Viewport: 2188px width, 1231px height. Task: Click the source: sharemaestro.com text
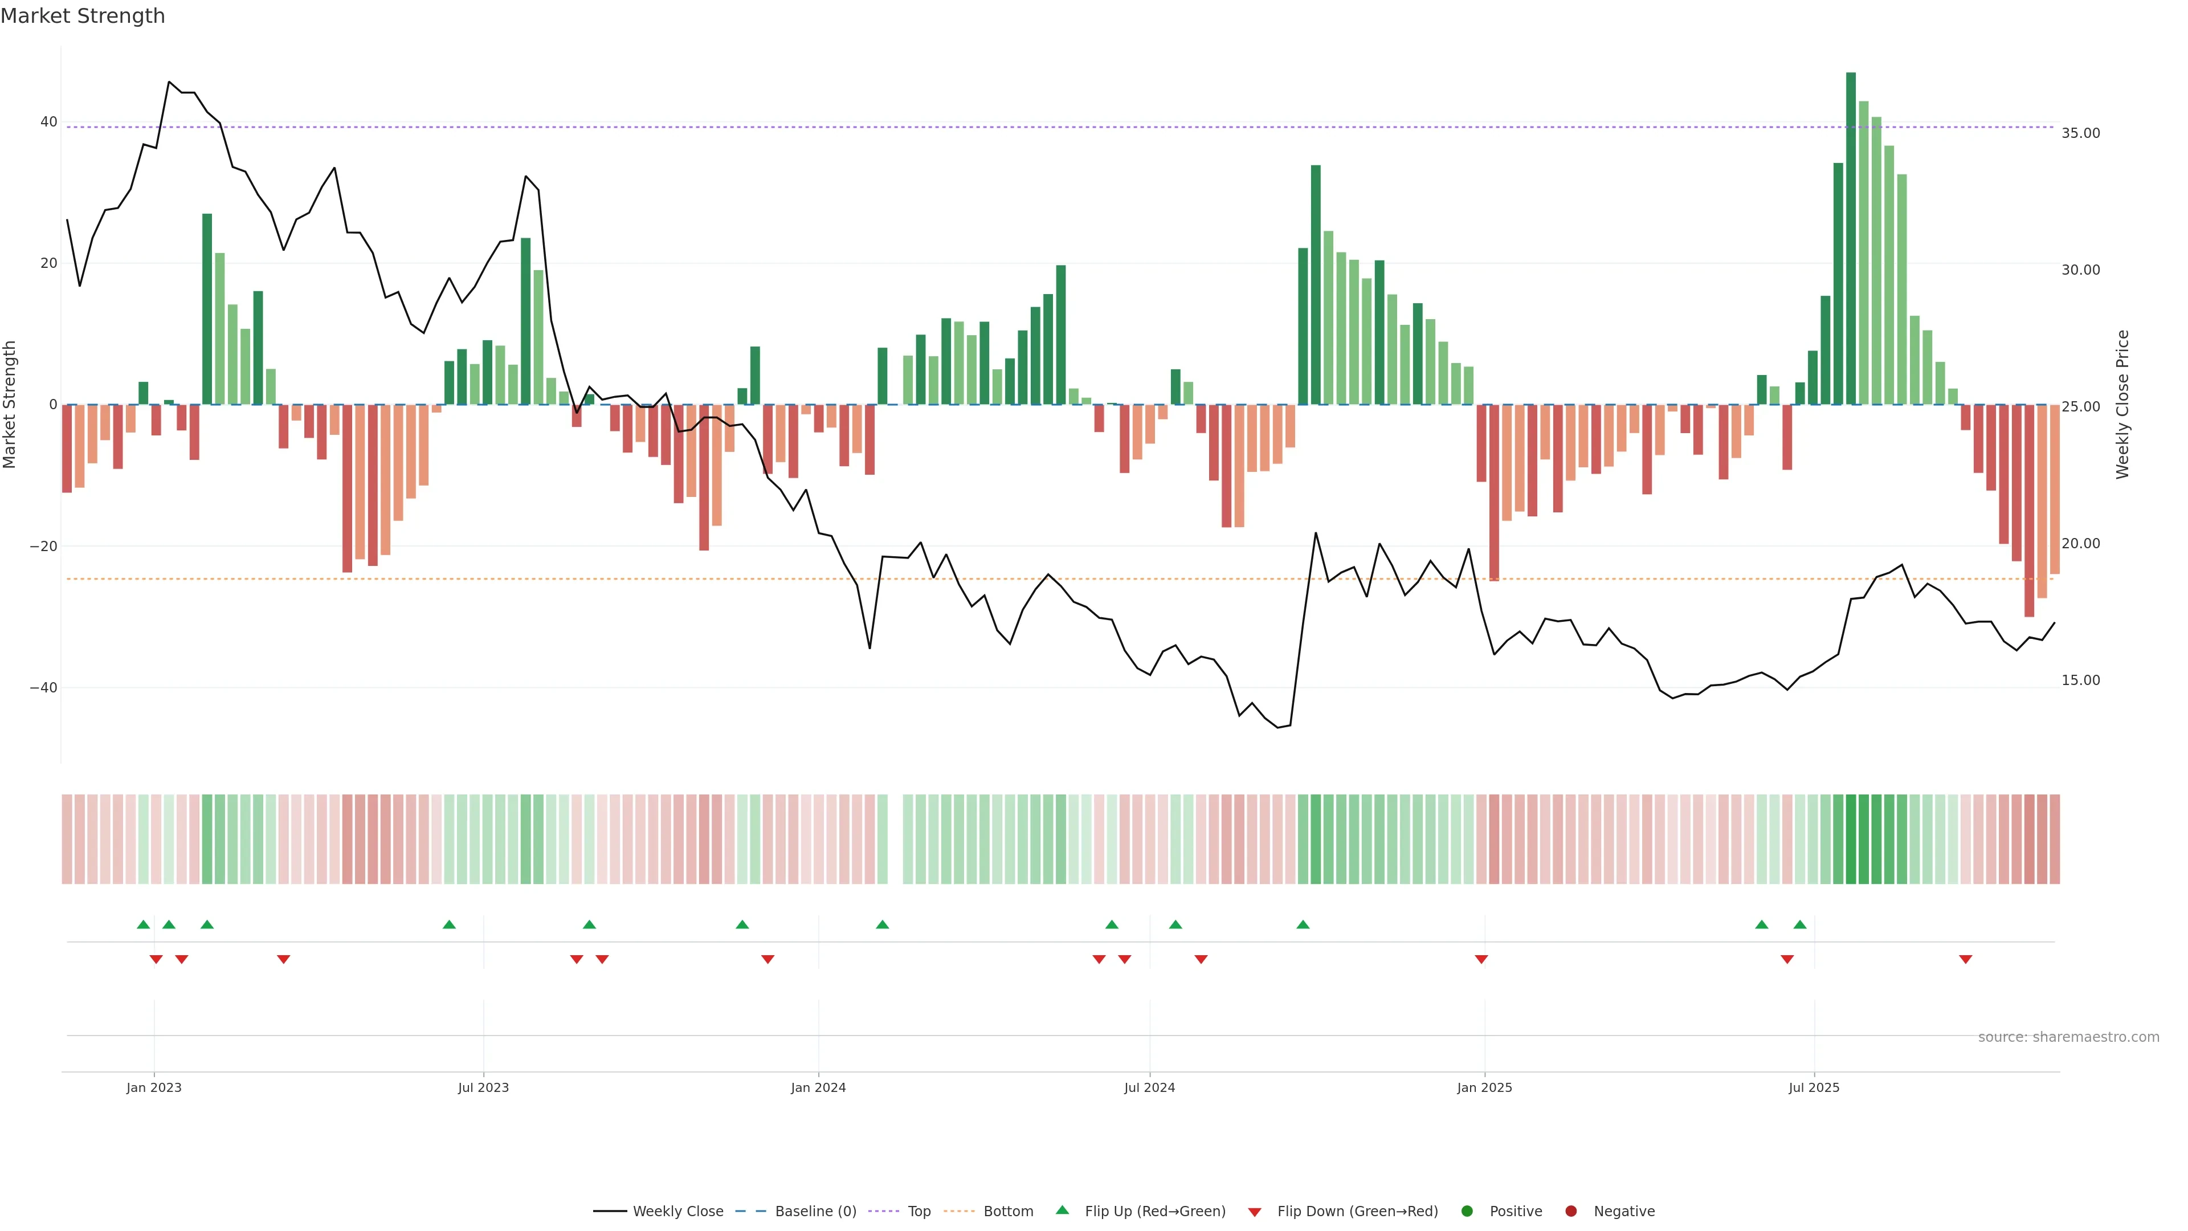2068,1037
